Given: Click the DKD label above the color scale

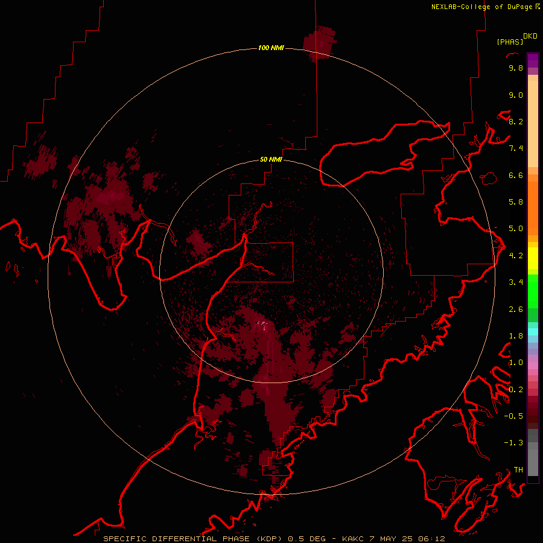Looking at the screenshot, I should click(x=530, y=36).
